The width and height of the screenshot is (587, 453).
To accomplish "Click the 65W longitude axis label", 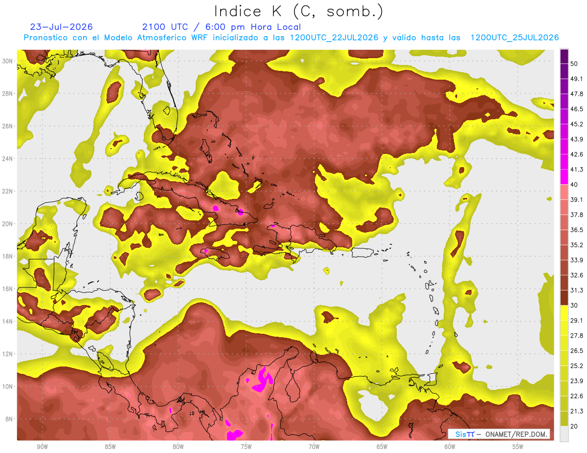I will point(382,447).
